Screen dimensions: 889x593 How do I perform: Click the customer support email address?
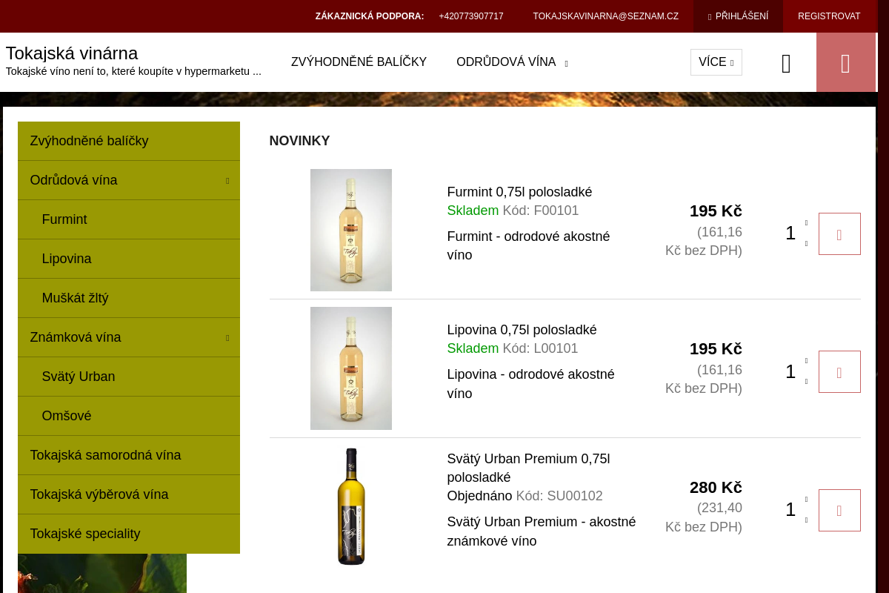pos(605,16)
